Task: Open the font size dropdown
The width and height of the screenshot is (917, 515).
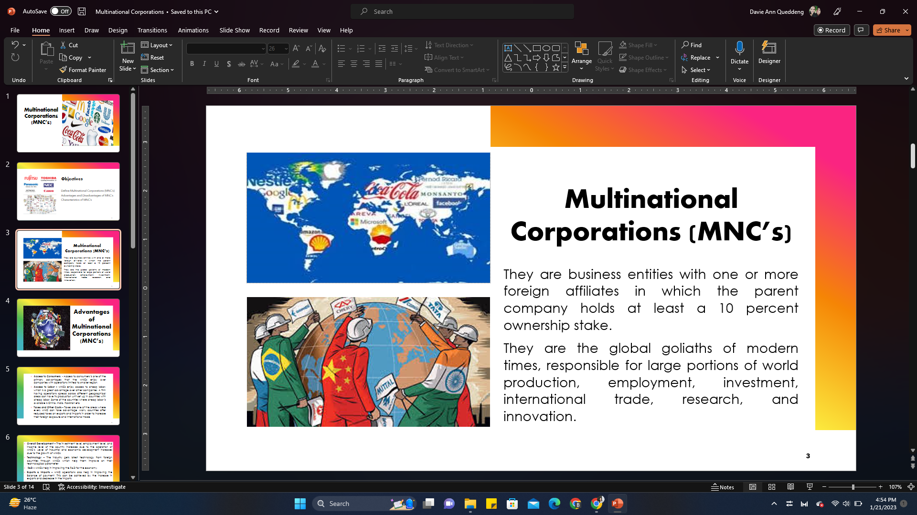Action: [x=286, y=49]
